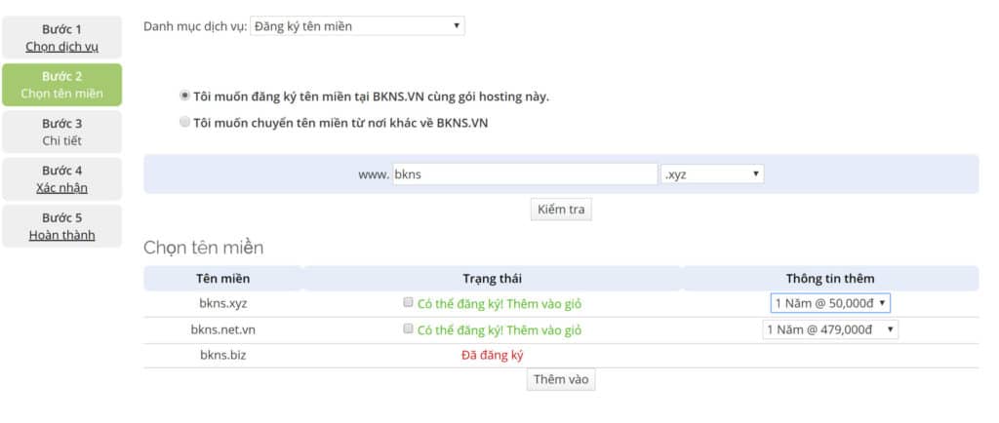
Task: Click the Đã đăng ký status for bkns.biz
Action: [x=492, y=356]
